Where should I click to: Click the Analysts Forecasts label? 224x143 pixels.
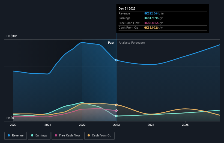pyautogui.click(x=132, y=43)
